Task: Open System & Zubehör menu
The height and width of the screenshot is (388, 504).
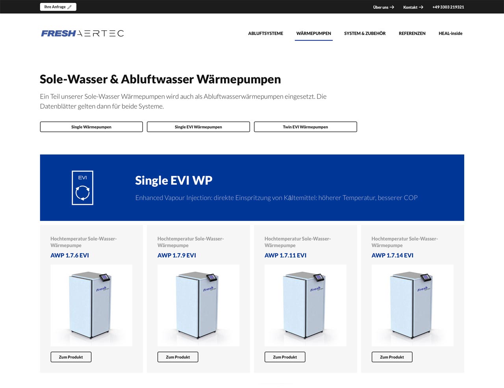Action: (365, 33)
